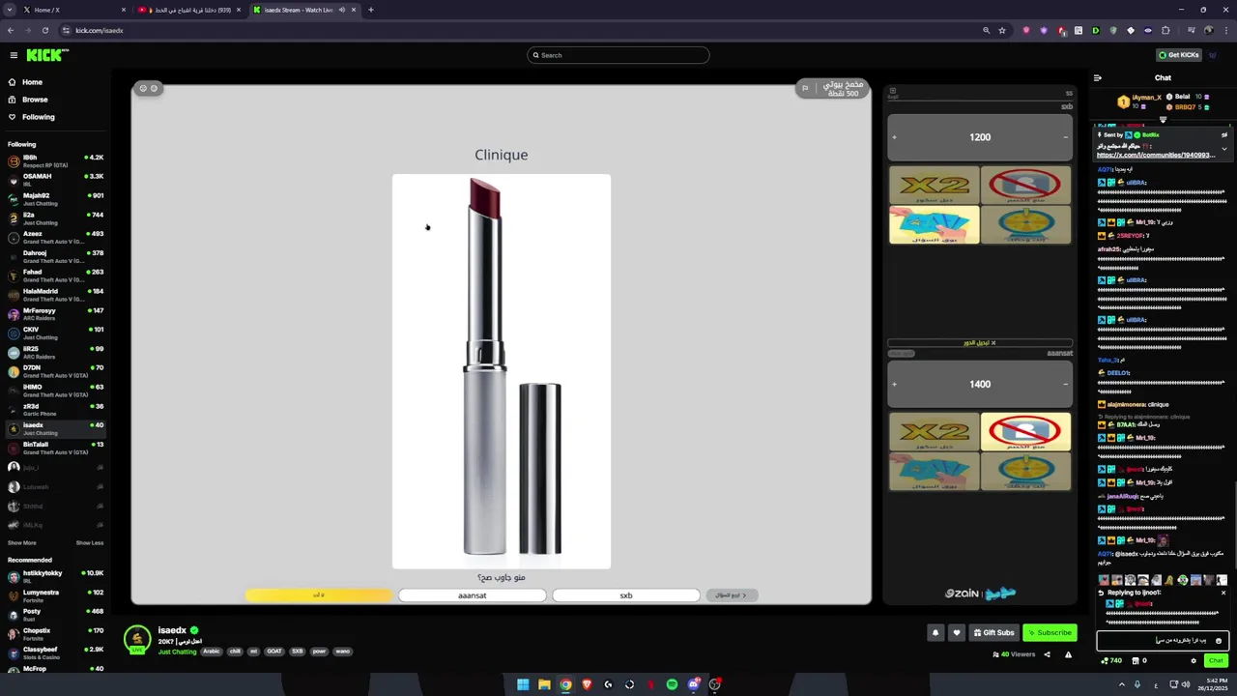Image resolution: width=1237 pixels, height=696 pixels.
Task: Collapse the chat leaderboard arrow
Action: [1163, 120]
